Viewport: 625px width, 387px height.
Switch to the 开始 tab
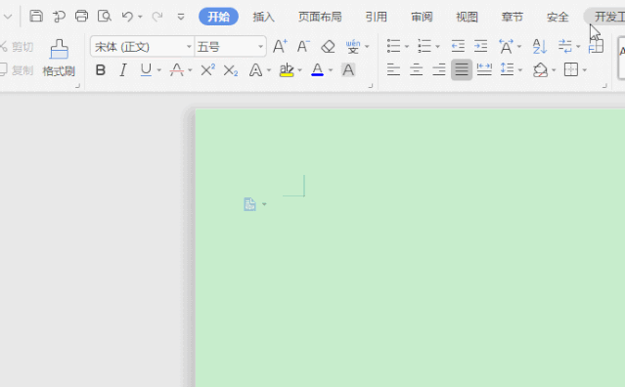point(218,17)
